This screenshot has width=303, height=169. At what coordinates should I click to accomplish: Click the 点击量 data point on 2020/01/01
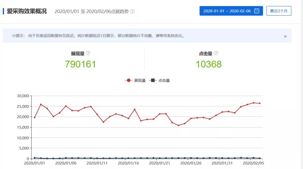(35, 158)
